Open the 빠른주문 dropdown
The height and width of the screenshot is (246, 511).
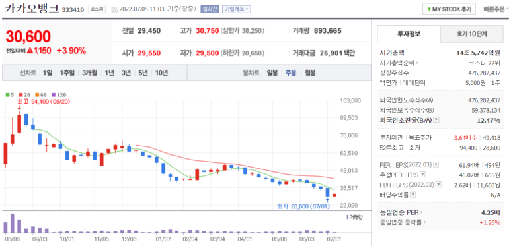[x=496, y=9]
